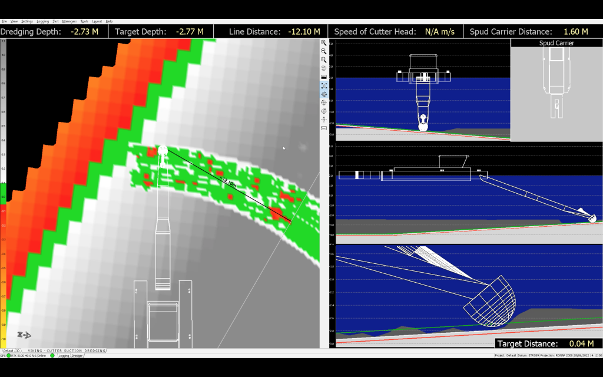The height and width of the screenshot is (377, 603).
Task: Click the Target Depth -2.77 M value
Action: pos(190,32)
